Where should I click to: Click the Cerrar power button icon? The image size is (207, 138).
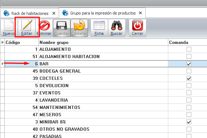(137, 25)
